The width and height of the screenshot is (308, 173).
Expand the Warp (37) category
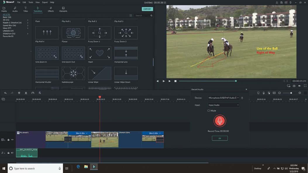28,28
